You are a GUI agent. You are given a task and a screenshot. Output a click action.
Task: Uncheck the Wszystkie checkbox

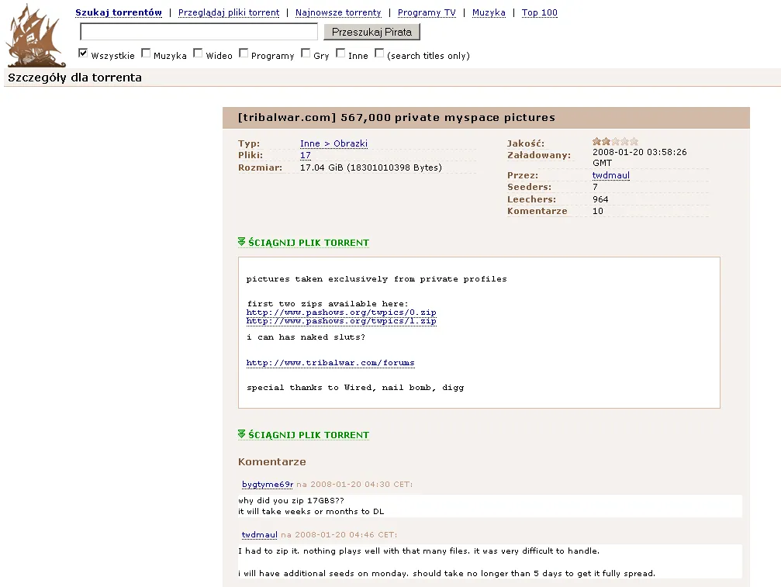(x=83, y=54)
